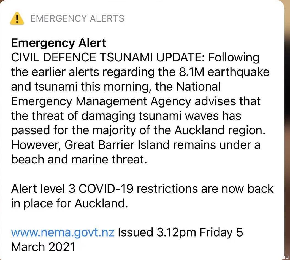Tap the Auckland region phrase
290x260 pixels.
220,130
